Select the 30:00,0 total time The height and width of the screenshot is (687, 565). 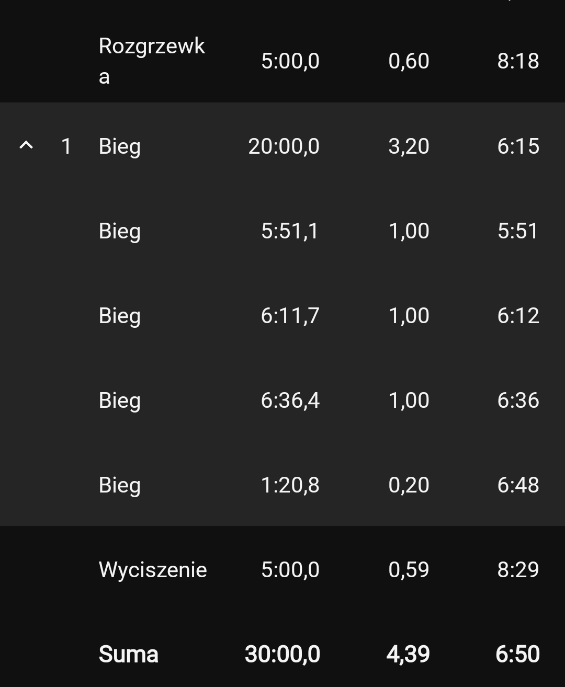282,655
